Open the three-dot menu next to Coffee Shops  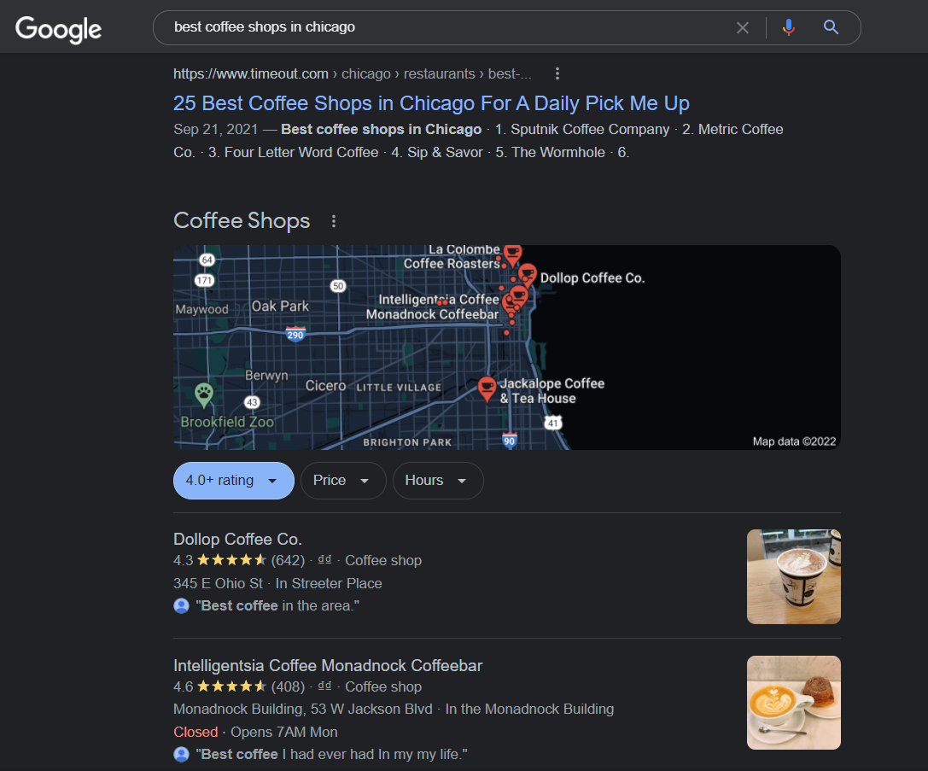(x=334, y=220)
